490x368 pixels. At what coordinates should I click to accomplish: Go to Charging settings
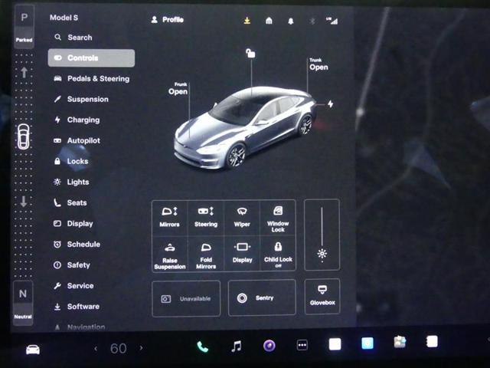[77, 120]
